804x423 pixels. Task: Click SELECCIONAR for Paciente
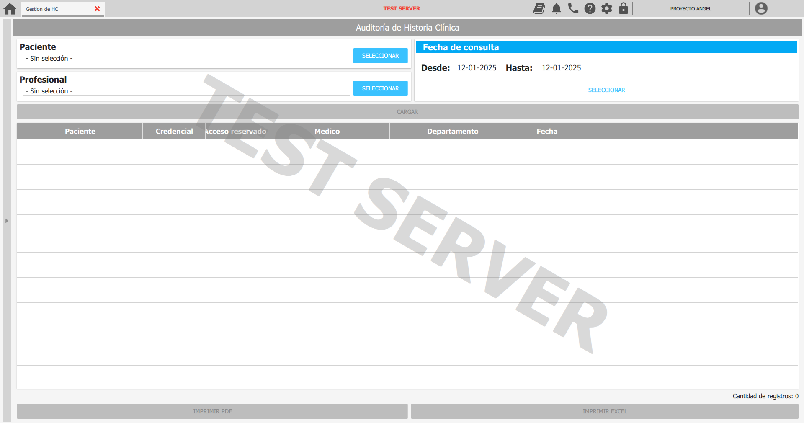[380, 56]
